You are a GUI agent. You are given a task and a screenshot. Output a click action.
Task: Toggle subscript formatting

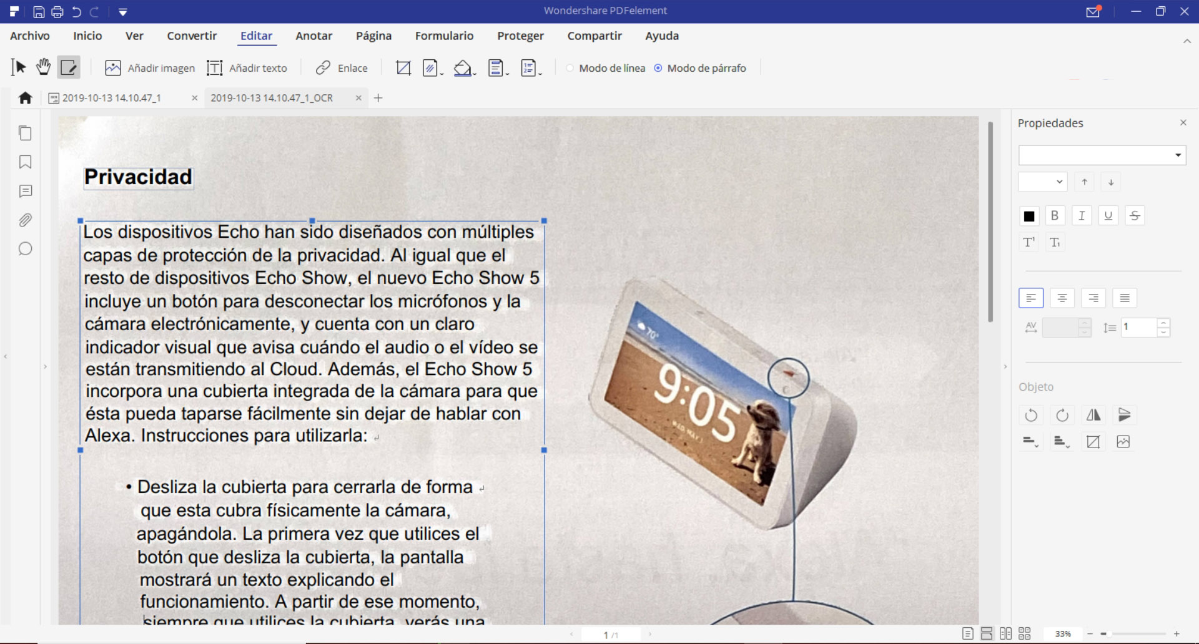[1055, 242]
